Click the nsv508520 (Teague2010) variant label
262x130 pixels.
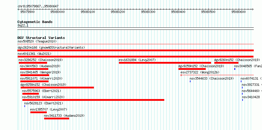(37, 41)
